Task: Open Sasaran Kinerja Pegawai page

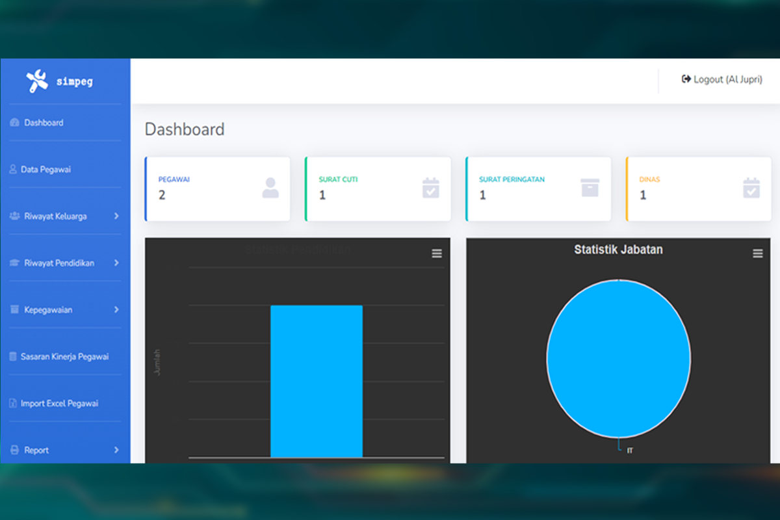Action: [64, 357]
